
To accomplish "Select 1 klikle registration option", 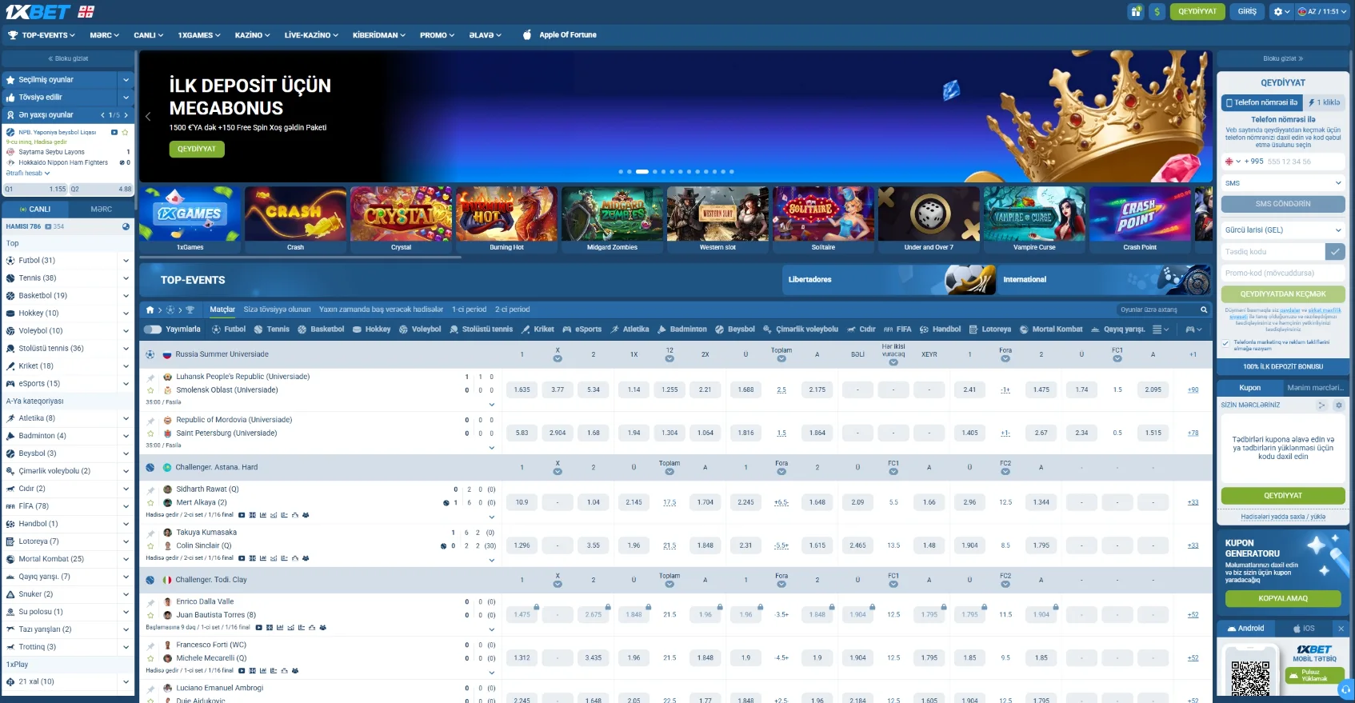I will tap(1324, 102).
